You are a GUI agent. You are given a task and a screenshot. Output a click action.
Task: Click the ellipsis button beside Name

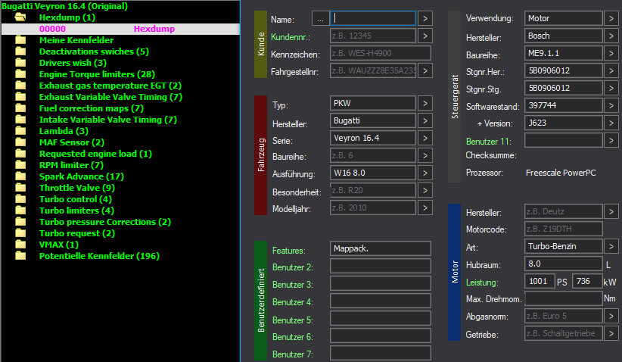320,19
